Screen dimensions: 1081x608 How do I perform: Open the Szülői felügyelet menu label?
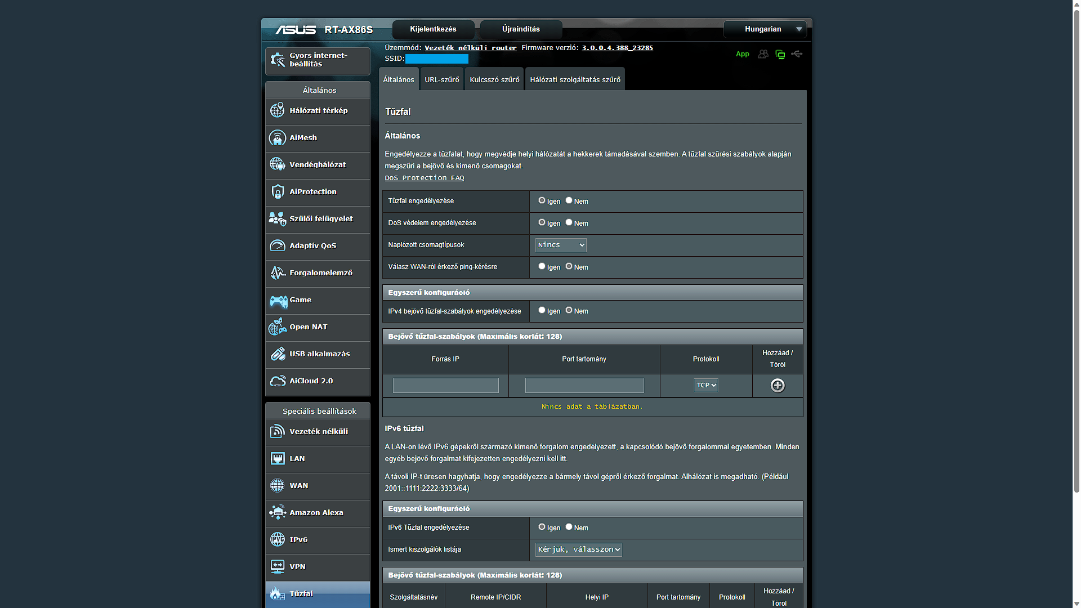321,218
